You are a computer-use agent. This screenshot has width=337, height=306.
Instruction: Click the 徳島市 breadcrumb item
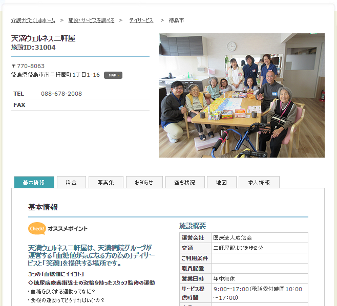pyautogui.click(x=176, y=20)
